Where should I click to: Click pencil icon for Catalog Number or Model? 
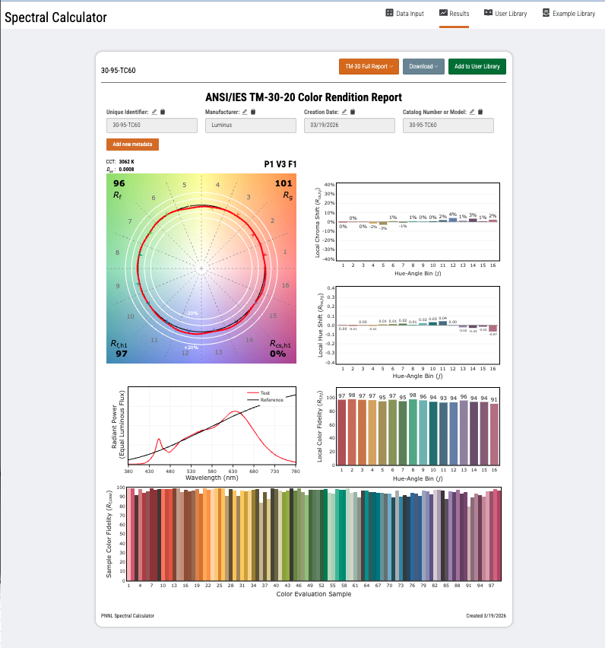coord(471,112)
